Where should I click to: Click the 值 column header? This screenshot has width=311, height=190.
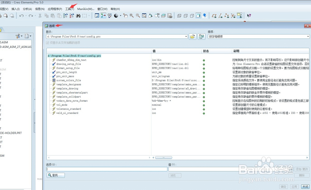click(x=176, y=51)
